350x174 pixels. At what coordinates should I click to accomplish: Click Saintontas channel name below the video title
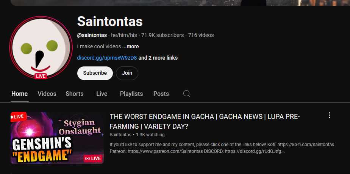[120, 135]
